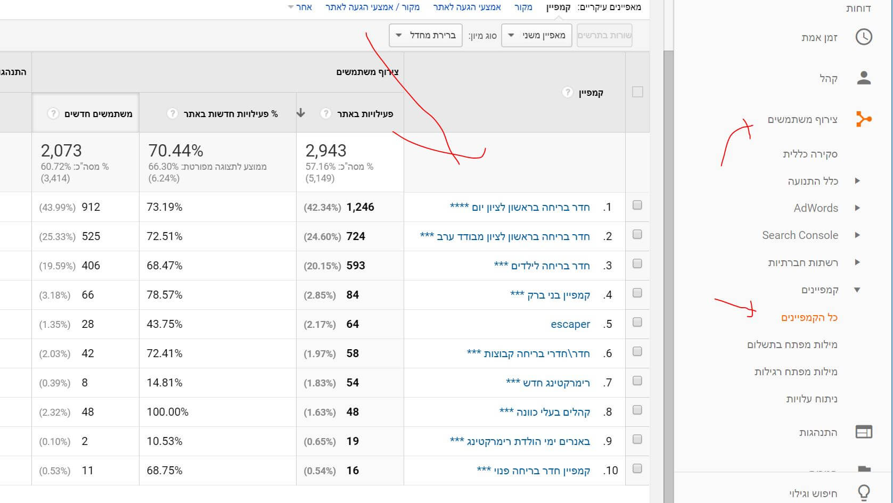Open ניתוח עלויות in the sidebar
893x503 pixels.
812,399
